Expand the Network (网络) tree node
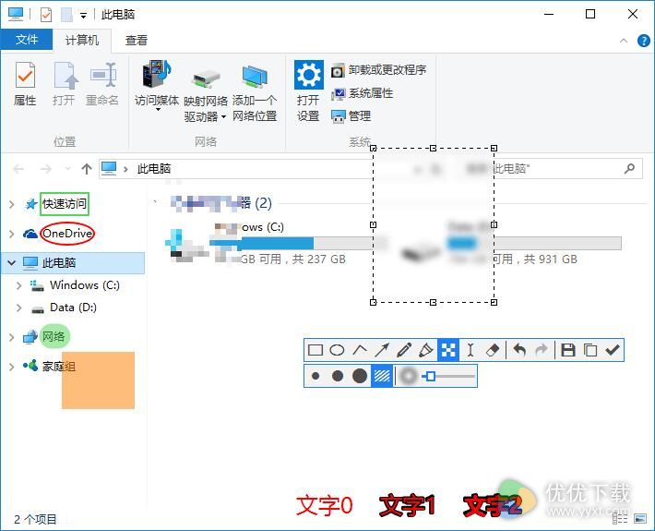655x531 pixels. point(12,337)
